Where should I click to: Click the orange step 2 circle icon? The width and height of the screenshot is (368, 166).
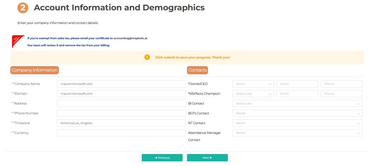point(23,8)
